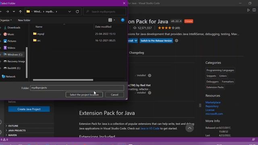Screen dimensions: 258x145
Task: Click the Debuggers category tag
Action: 212,81
